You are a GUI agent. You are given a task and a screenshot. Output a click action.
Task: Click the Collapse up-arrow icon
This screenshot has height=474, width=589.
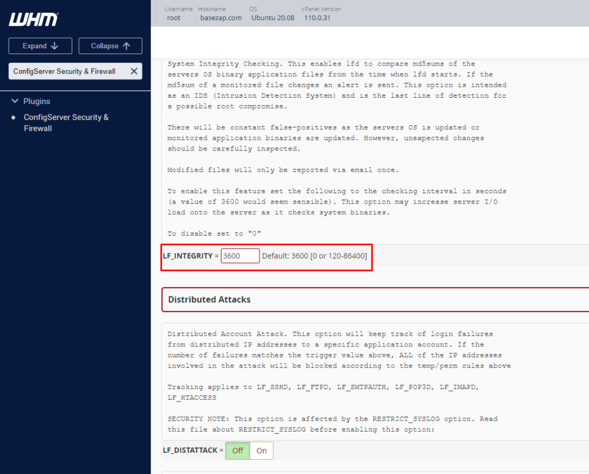click(127, 46)
